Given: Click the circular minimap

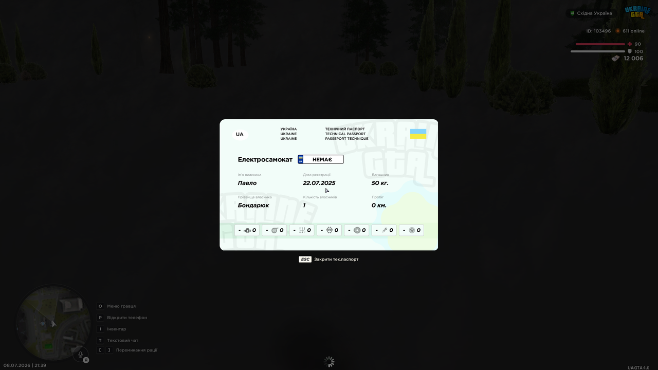Looking at the screenshot, I should tap(53, 323).
